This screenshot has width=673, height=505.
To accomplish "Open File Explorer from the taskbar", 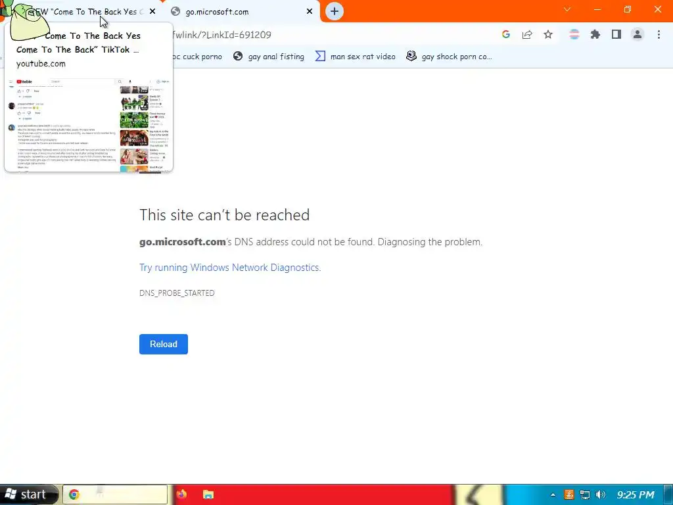I will [x=208, y=494].
